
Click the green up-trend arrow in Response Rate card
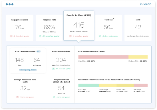(40, 36)
